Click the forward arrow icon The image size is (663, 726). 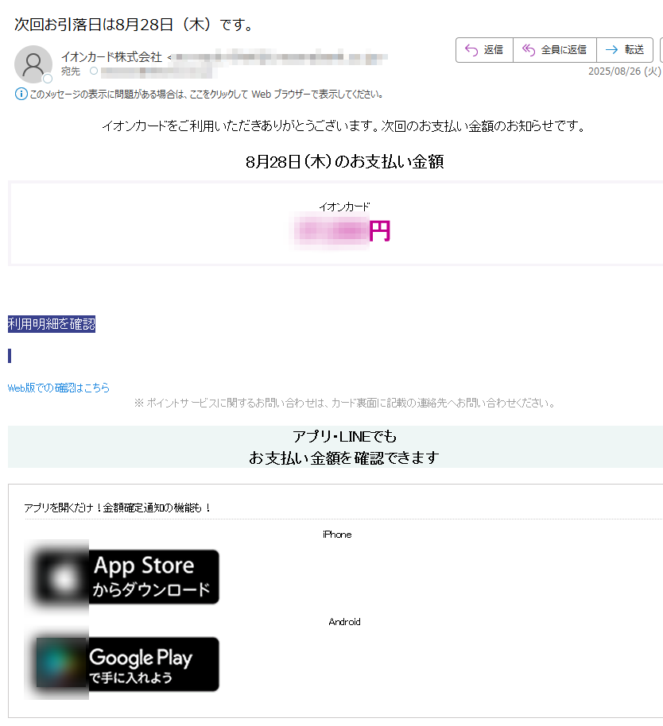(611, 50)
